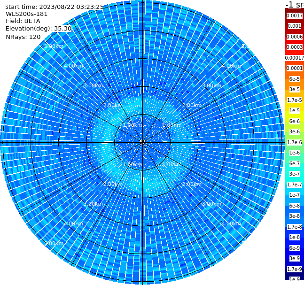Click the lower-left 5.00km range label

click(x=54, y=243)
